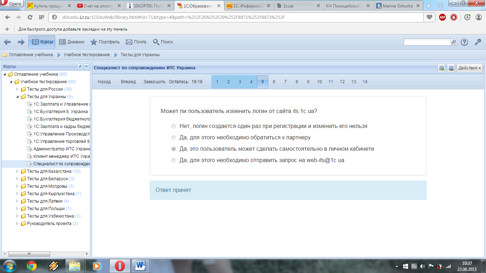Click the Вперед test button

[128, 82]
